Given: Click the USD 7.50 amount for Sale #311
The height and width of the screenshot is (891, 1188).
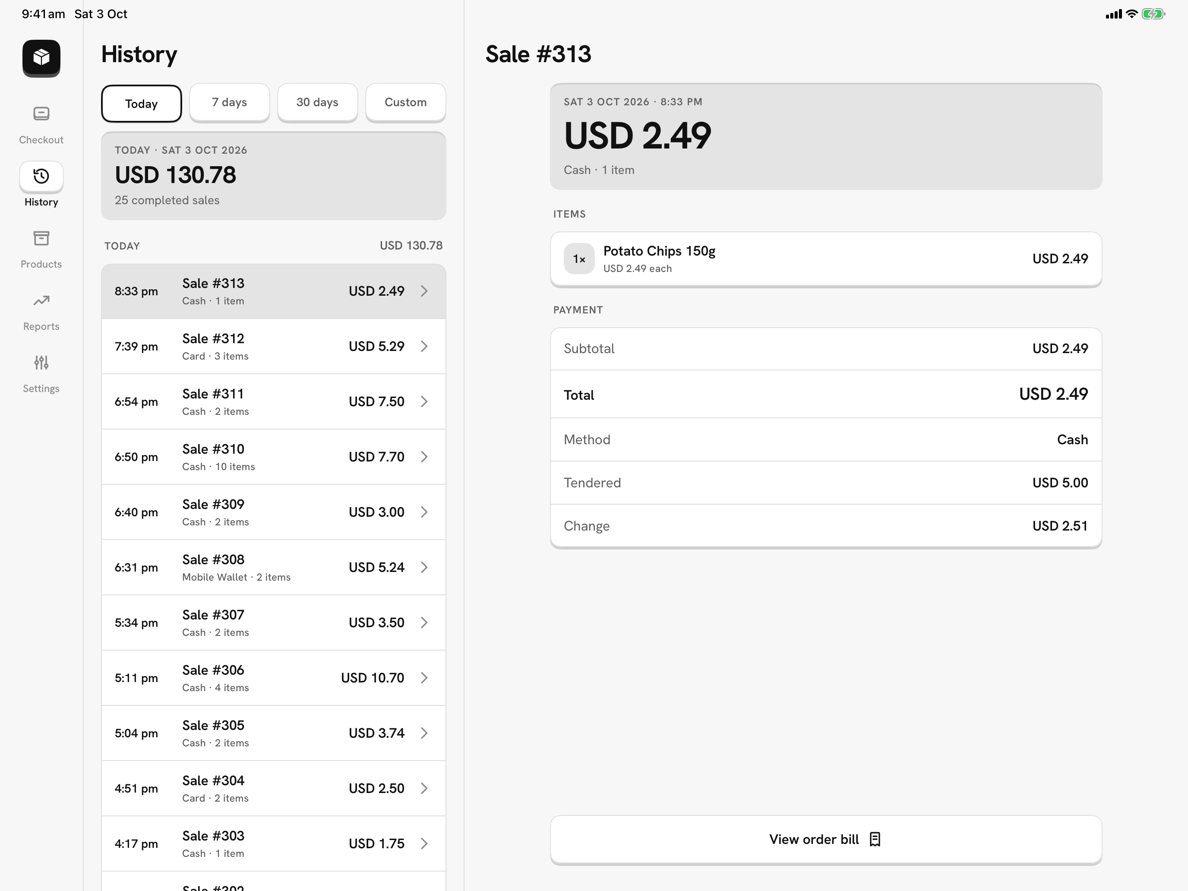Looking at the screenshot, I should point(376,402).
